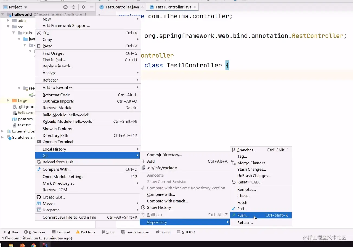Choose Add Framework Support...
Viewport: 353px width, 247px height.
pos(88,26)
